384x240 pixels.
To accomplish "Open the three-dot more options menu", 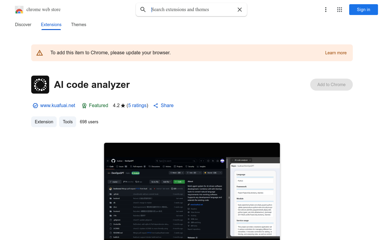I will coord(326,10).
